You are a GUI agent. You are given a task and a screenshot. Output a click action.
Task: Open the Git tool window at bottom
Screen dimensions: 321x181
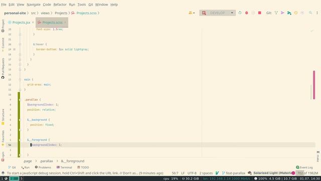(x=12, y=167)
